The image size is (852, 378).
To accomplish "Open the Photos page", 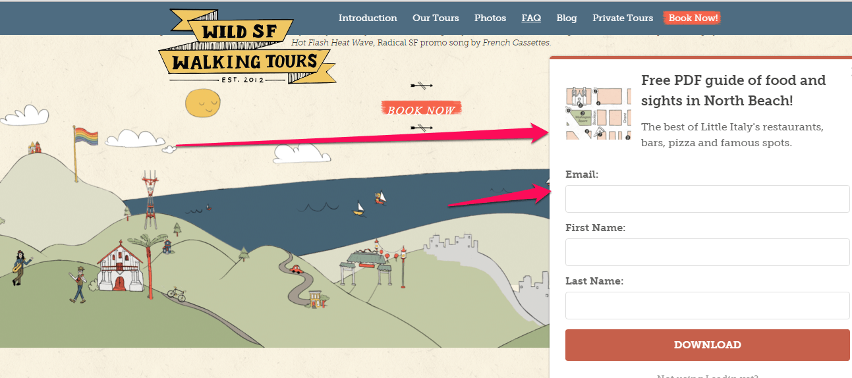I will coord(490,18).
